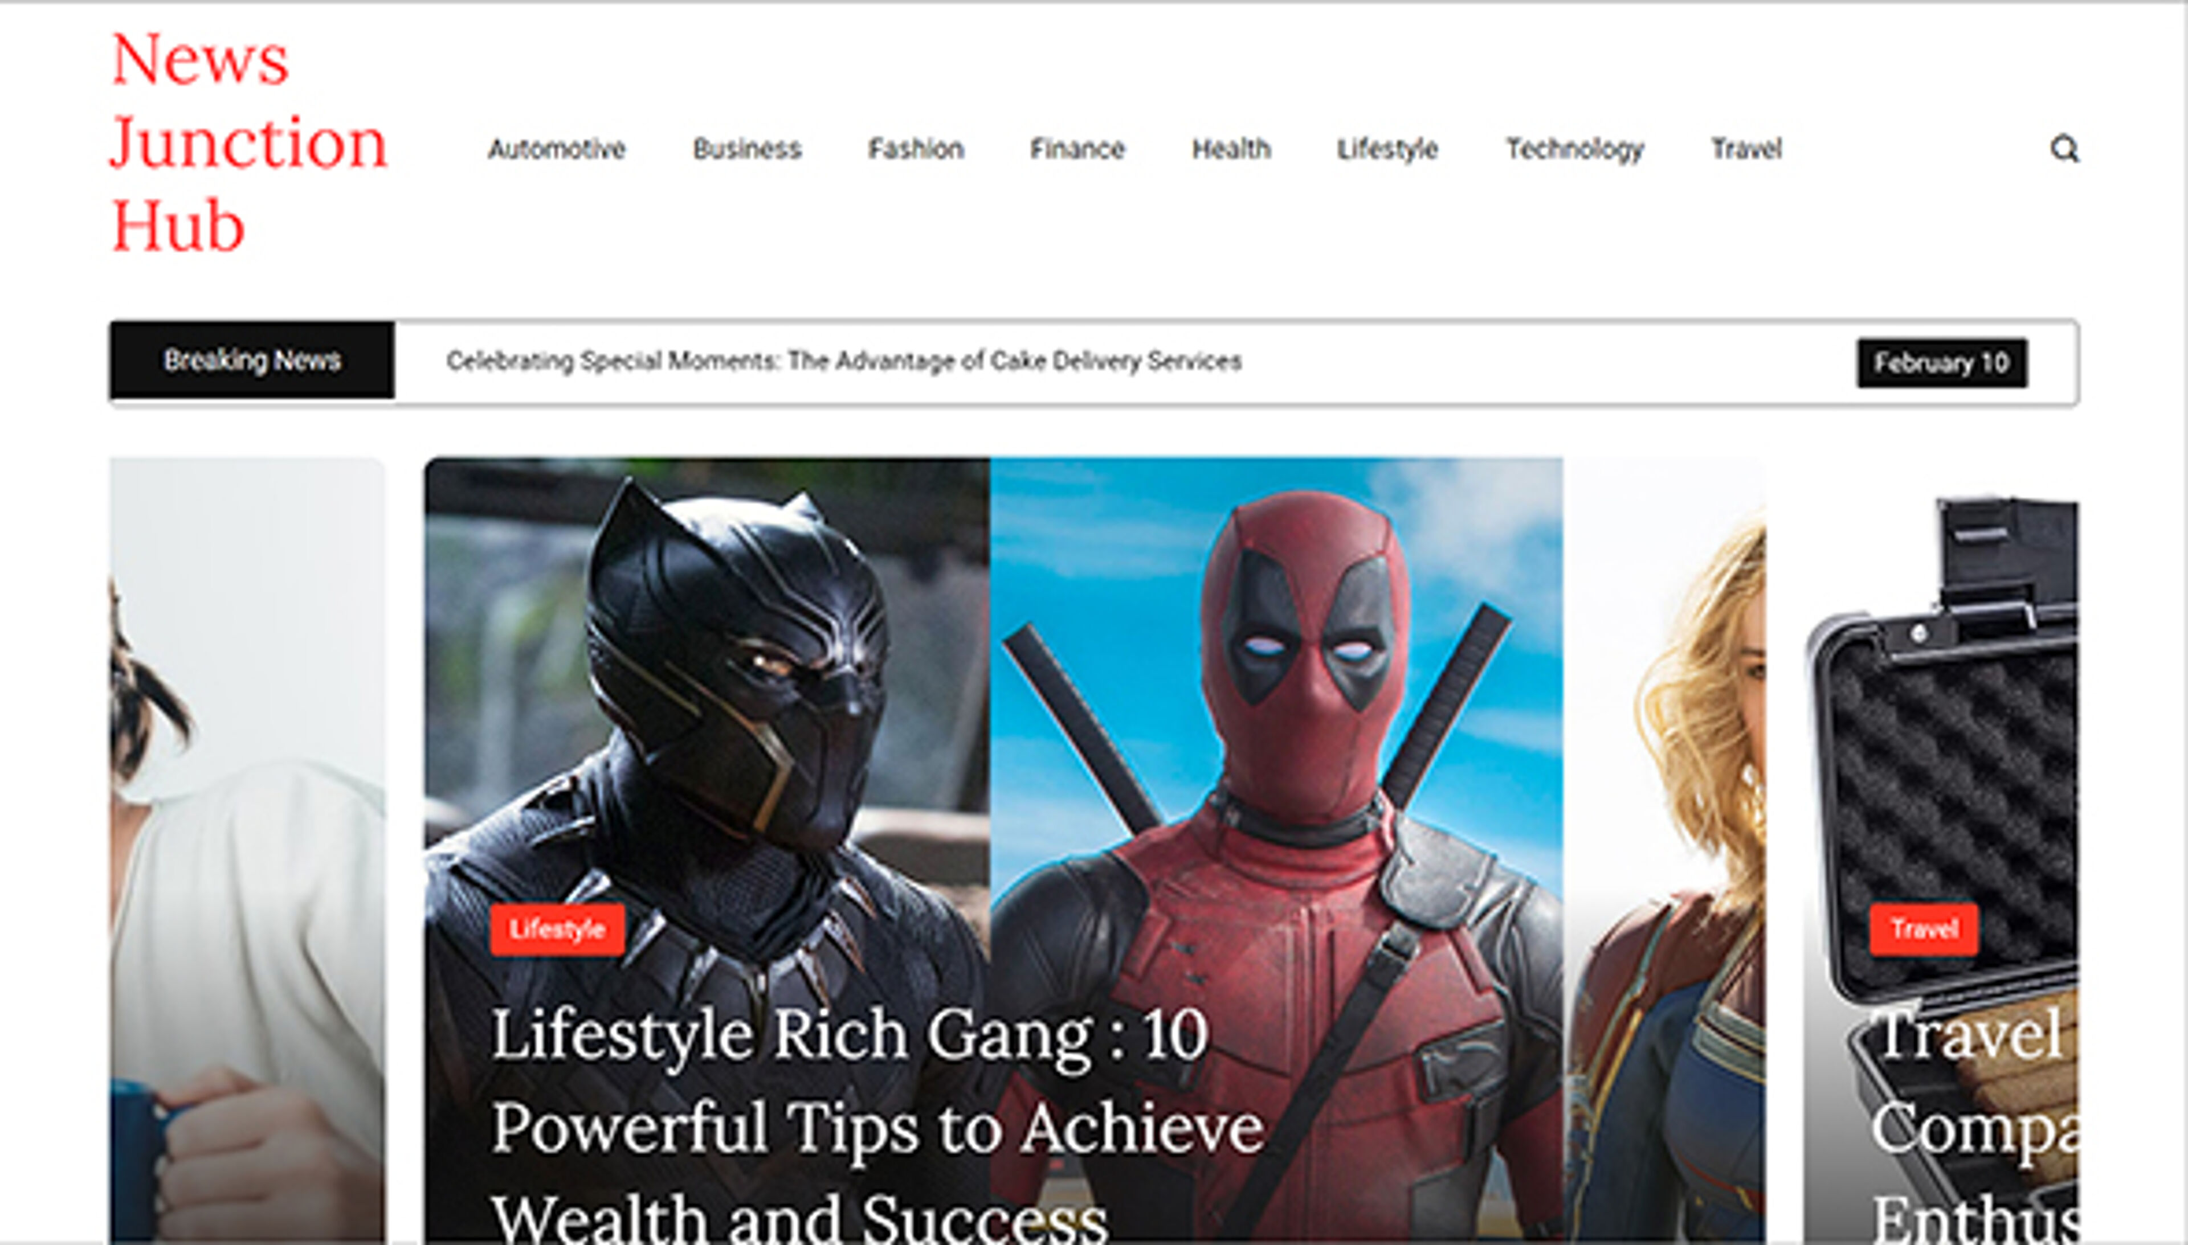The width and height of the screenshot is (2188, 1245).
Task: Open the Business section
Action: [748, 149]
